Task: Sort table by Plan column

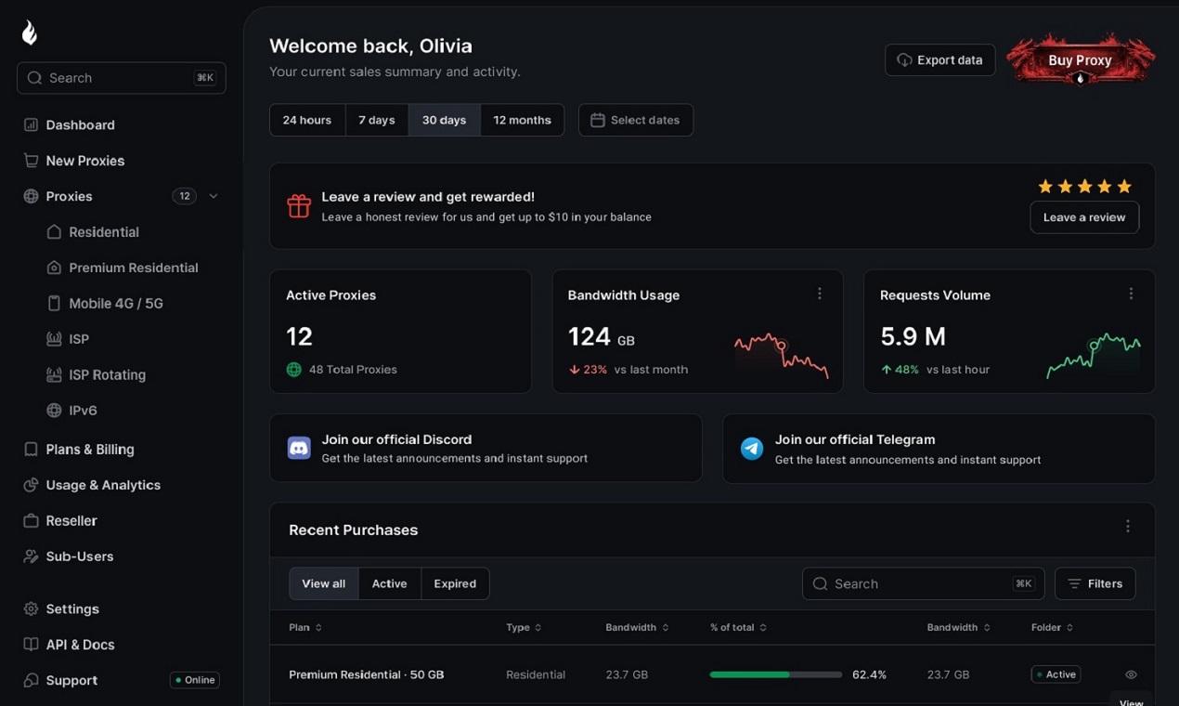Action: pos(305,628)
